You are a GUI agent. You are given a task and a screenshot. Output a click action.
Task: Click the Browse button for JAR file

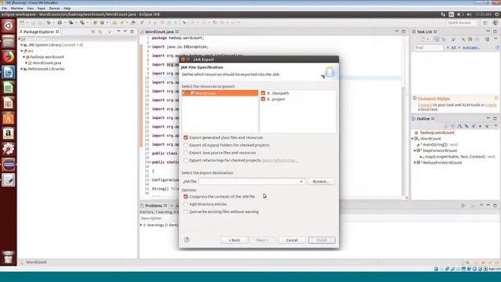point(321,181)
